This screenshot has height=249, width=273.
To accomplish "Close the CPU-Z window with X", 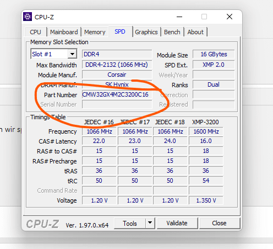I will [x=230, y=17].
